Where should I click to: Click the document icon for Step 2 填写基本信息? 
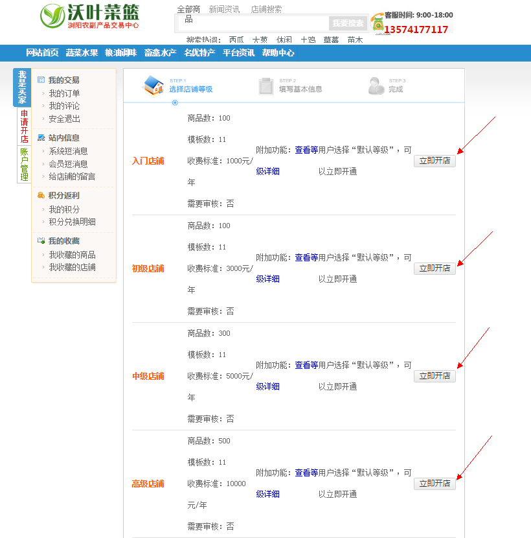265,86
